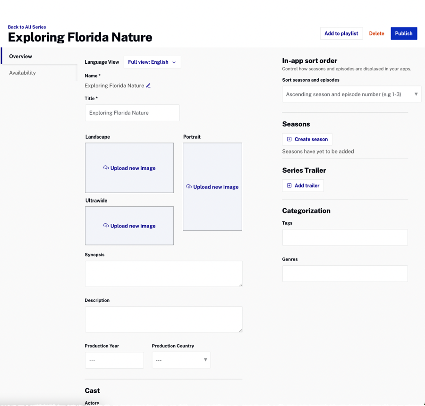Viewport: 425px width, 406px height.
Task: Open the Production Country dropdown
Action: (181, 360)
